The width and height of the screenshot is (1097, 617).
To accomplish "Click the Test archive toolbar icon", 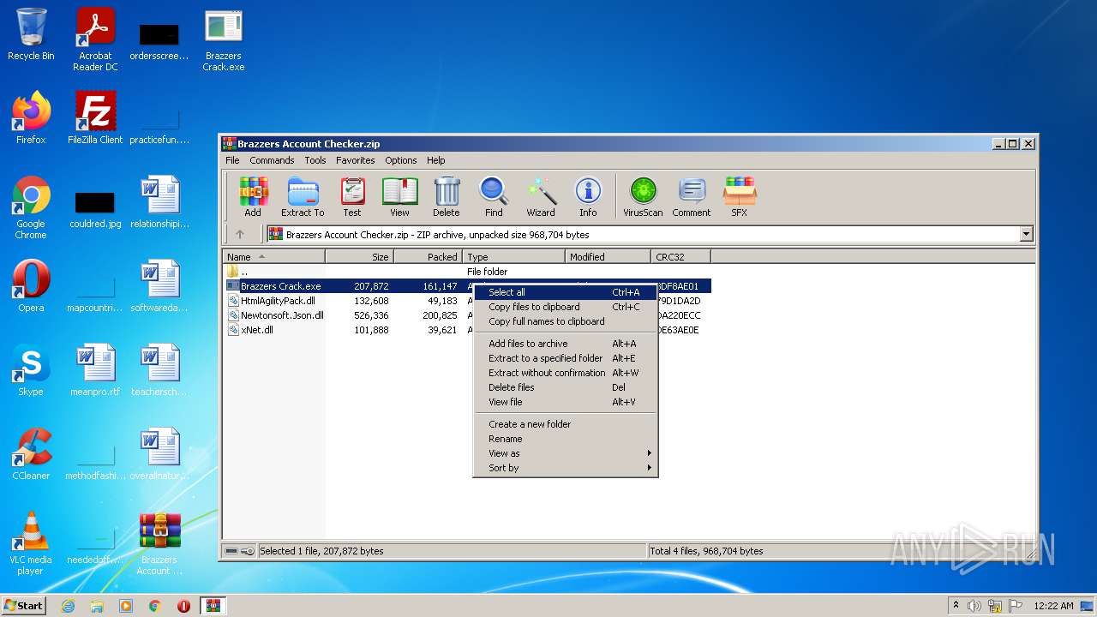I will pos(352,197).
